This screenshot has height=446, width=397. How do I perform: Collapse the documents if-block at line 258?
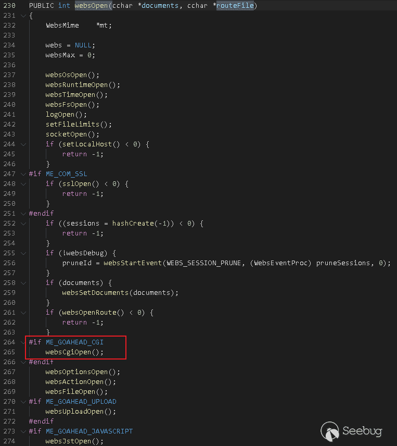click(23, 283)
